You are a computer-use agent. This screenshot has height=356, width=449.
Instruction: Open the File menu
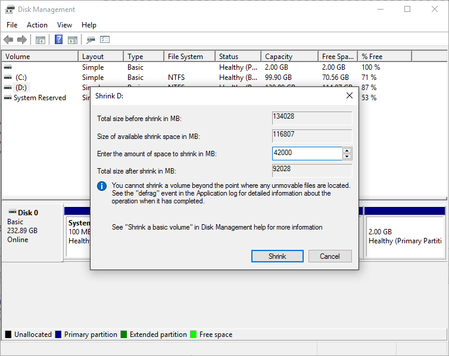click(x=12, y=25)
